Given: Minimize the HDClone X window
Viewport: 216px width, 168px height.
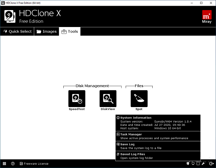Looking at the screenshot, I should coord(192,3).
